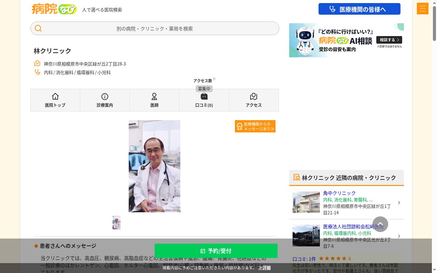Click the green 予約/受付 button
The height and width of the screenshot is (273, 437).
[x=216, y=251]
